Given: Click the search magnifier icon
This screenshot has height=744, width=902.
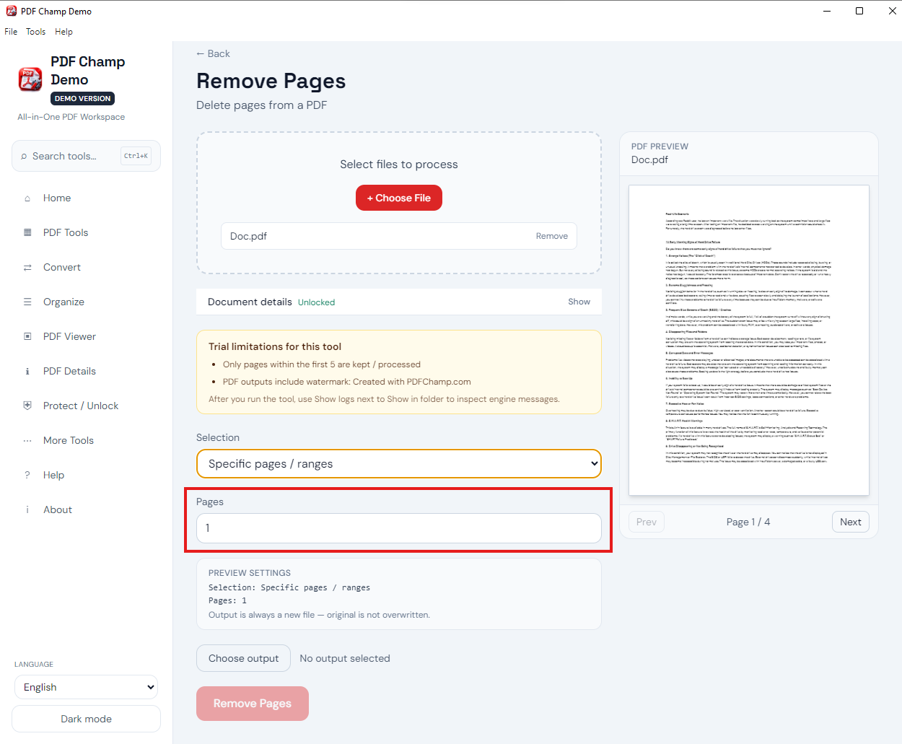Looking at the screenshot, I should point(25,156).
